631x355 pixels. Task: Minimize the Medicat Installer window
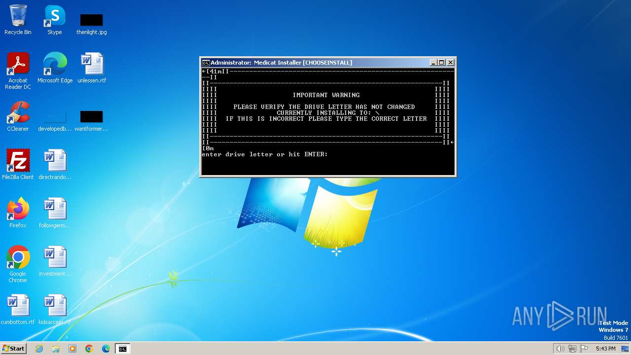click(433, 63)
